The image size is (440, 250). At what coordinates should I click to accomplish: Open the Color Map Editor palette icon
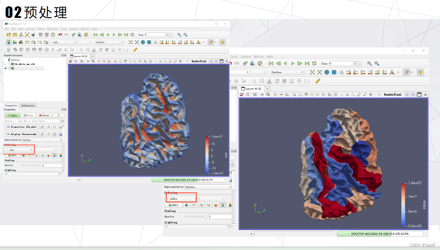(87, 35)
